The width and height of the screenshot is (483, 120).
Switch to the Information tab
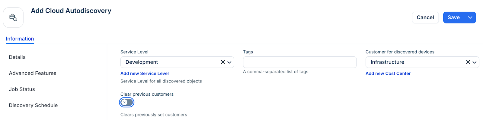point(20,39)
